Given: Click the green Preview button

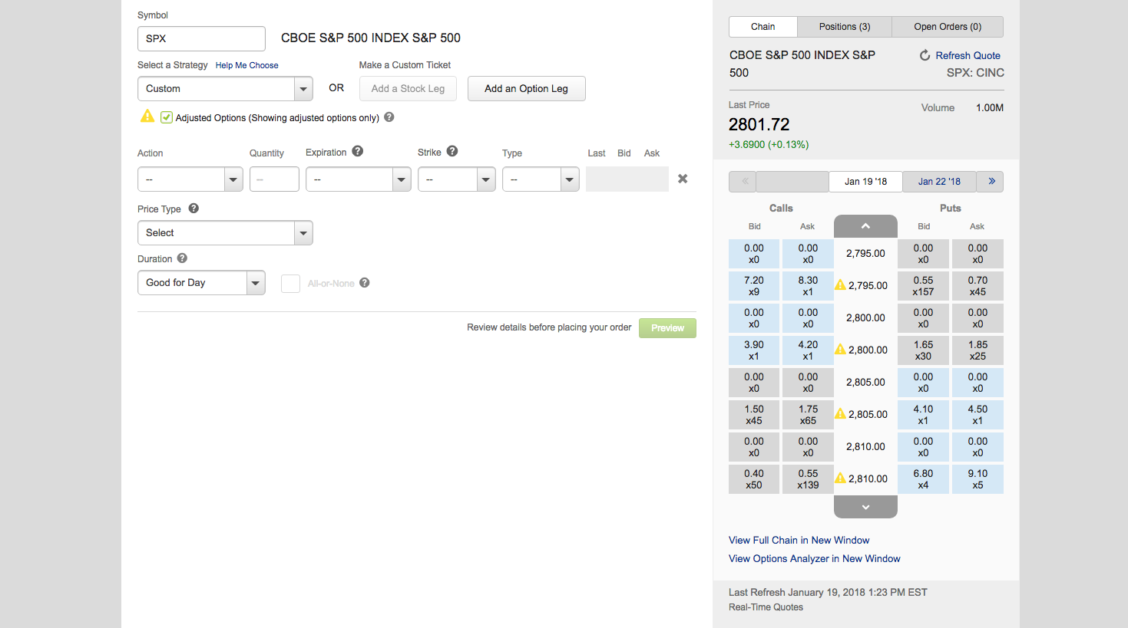Looking at the screenshot, I should click(x=667, y=328).
